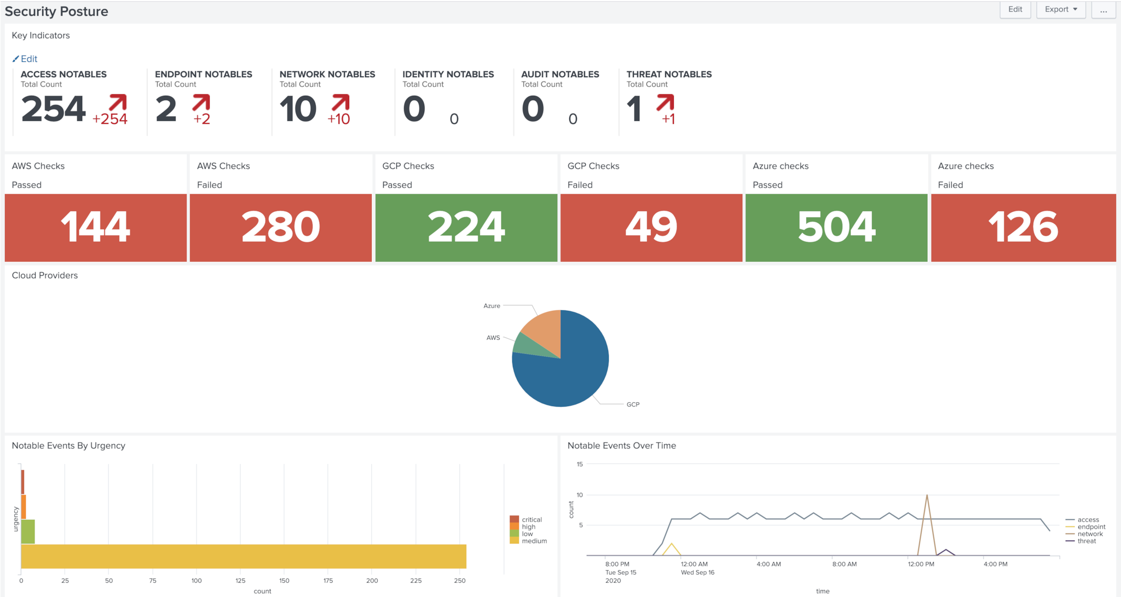Click the pencil Edit icon under Key Indicators

pyautogui.click(x=16, y=59)
